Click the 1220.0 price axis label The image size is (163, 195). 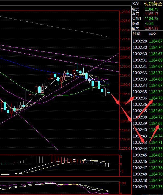pos(125,30)
